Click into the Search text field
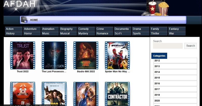 coord(168,46)
